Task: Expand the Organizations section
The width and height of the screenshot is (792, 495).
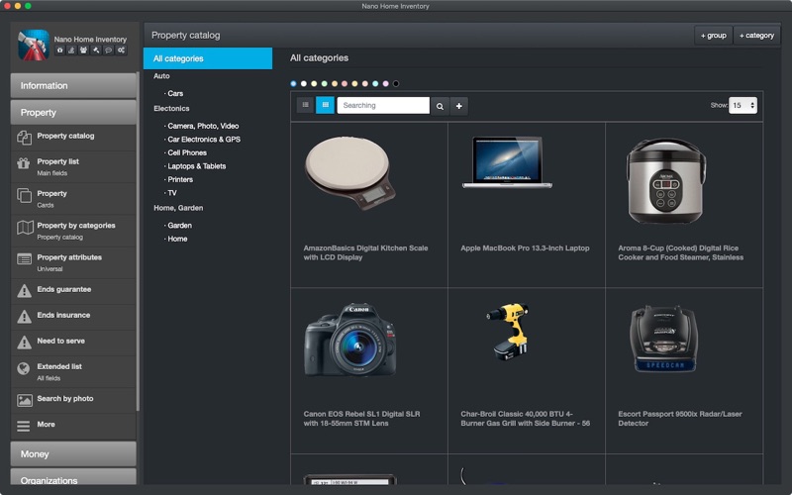Action: (73, 478)
